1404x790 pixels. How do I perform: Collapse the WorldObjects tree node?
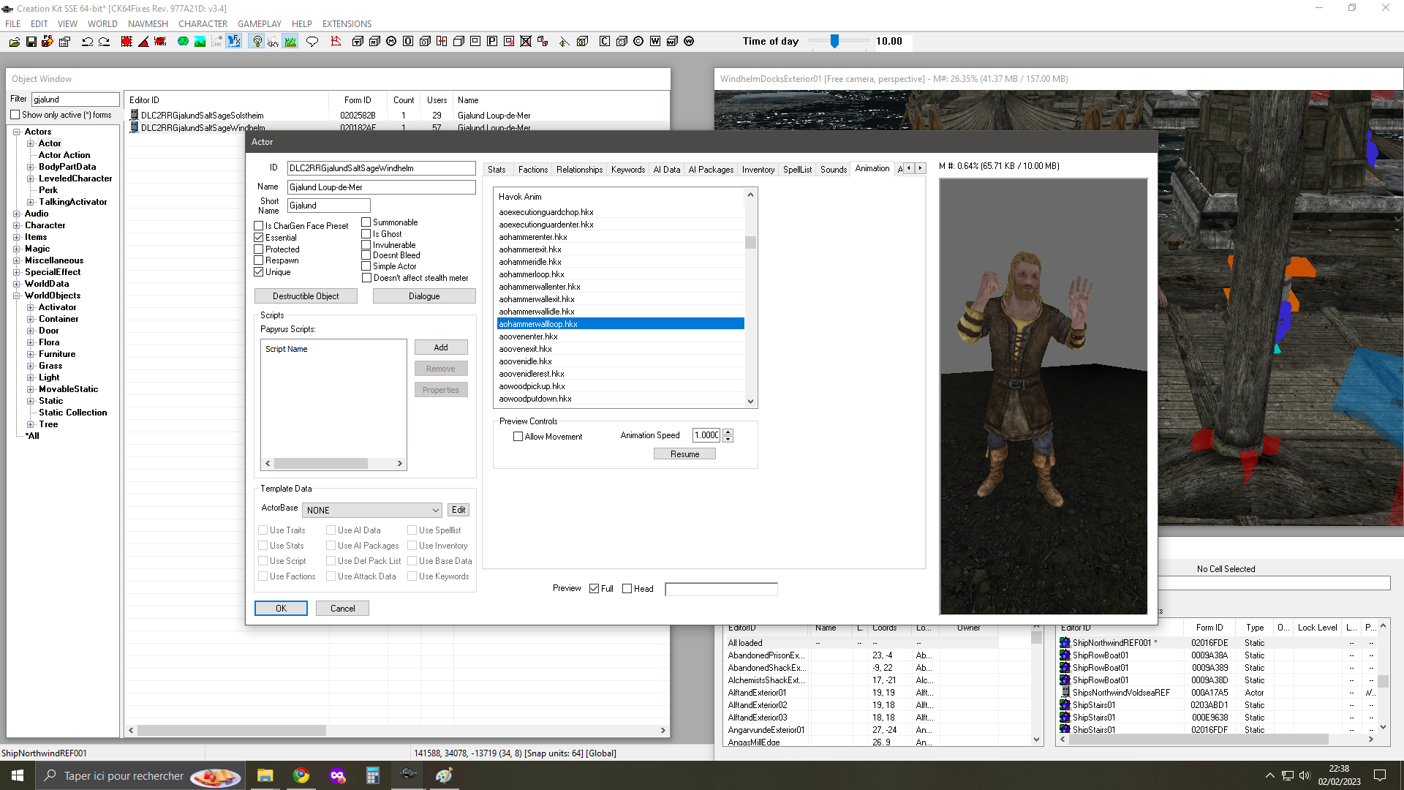16,296
